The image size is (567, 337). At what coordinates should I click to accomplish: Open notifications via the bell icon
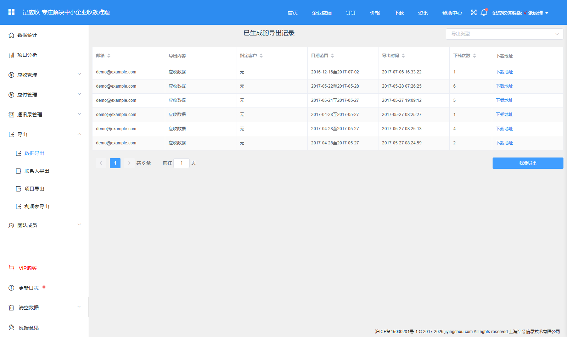pyautogui.click(x=484, y=12)
